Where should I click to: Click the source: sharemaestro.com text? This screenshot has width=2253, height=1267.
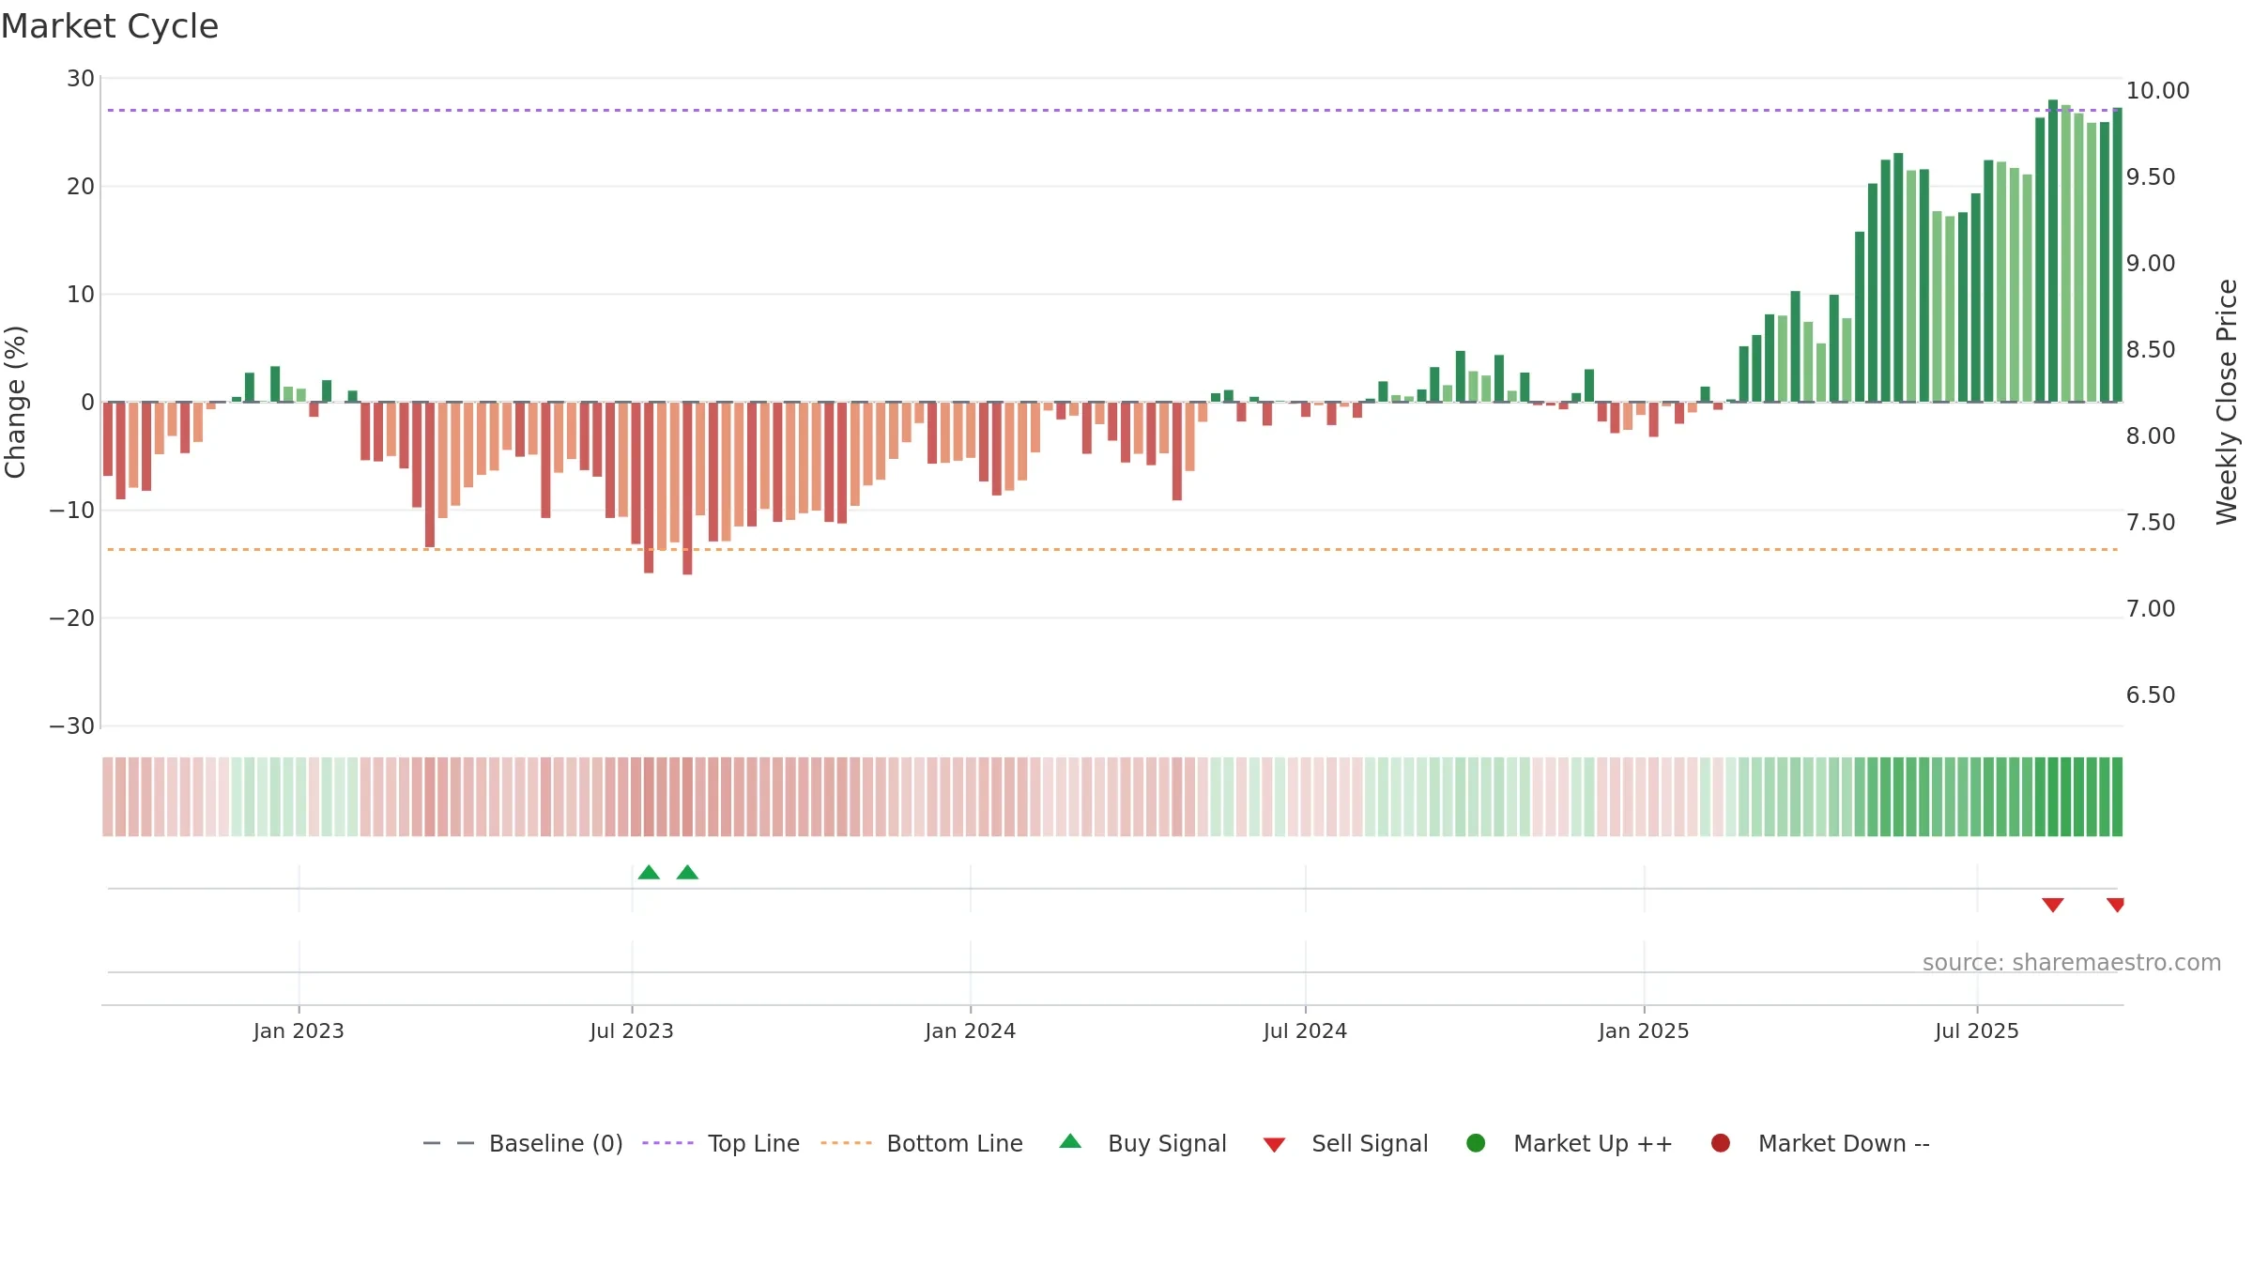coord(2072,963)
